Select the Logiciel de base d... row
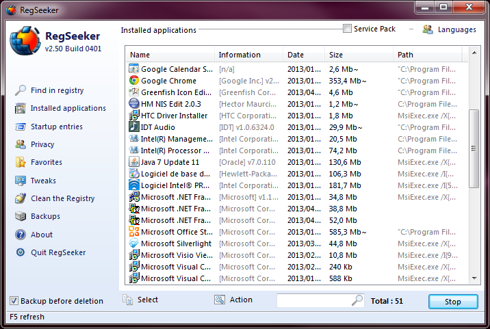 pyautogui.click(x=297, y=174)
